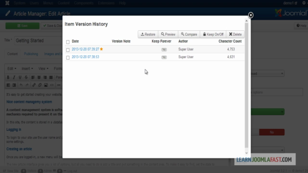
Task: Toggle Keep On/Off for version
Action: point(213,34)
